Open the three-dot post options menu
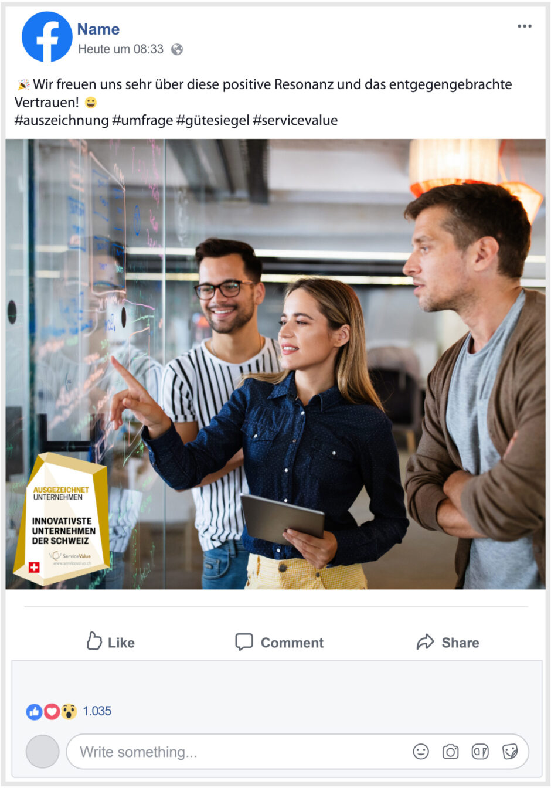This screenshot has width=551, height=788. pos(524,26)
